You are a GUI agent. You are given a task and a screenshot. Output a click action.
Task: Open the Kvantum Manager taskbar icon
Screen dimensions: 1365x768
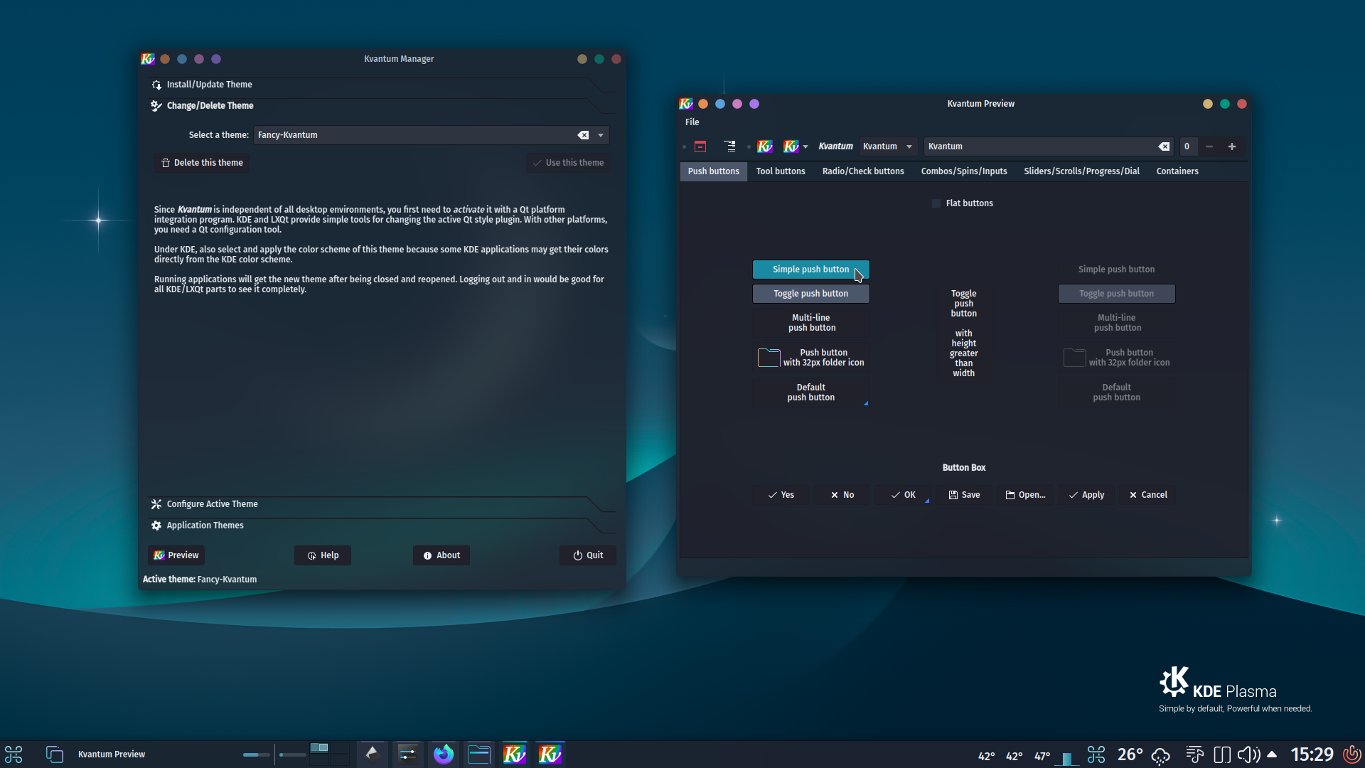coord(515,754)
